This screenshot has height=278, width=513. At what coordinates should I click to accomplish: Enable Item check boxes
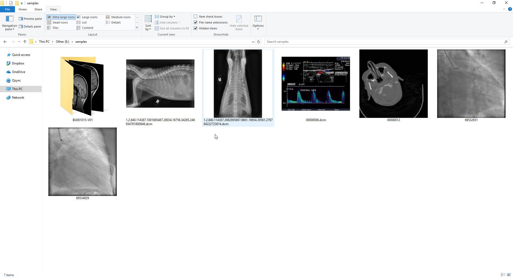[196, 16]
